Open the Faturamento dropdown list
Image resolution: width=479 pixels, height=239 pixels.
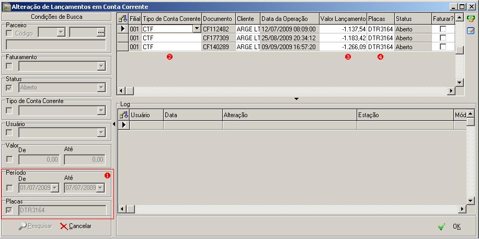[x=101, y=66]
